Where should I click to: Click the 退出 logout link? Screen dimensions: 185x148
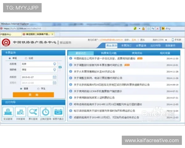point(142,40)
